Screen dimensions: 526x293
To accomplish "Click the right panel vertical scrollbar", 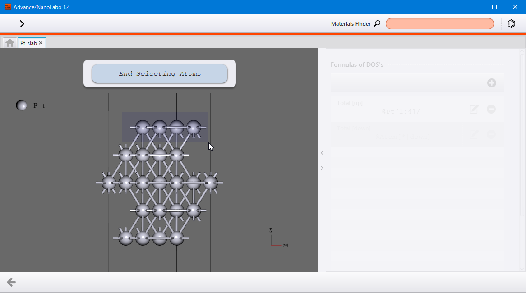I will (x=521, y=134).
